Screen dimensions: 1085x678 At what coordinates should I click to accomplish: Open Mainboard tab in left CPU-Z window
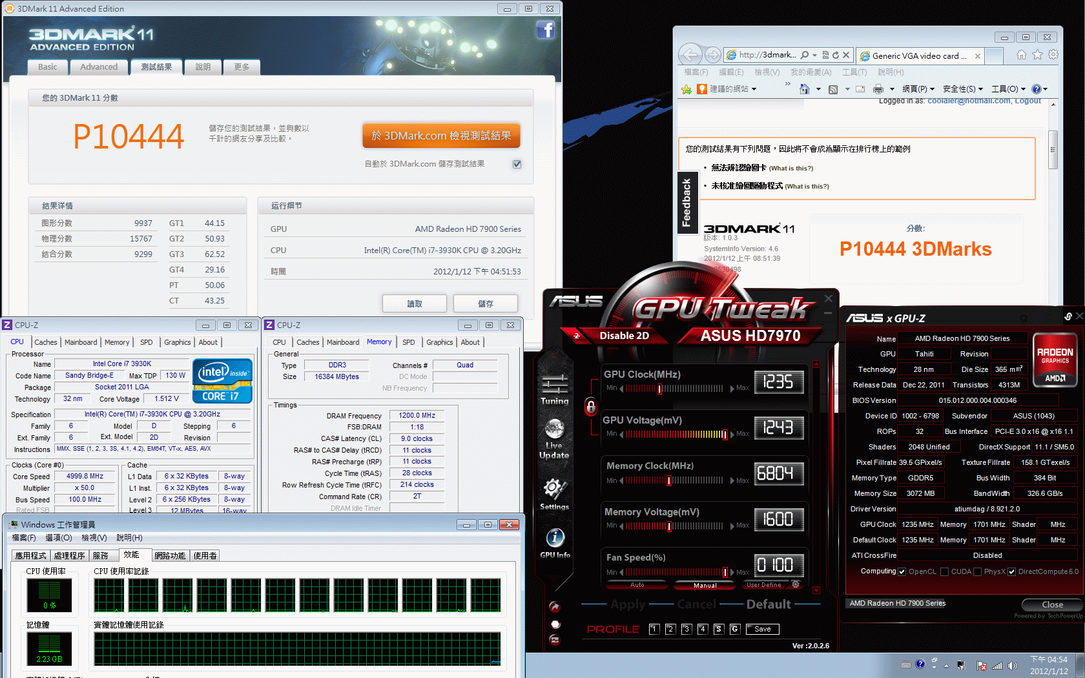point(81,342)
